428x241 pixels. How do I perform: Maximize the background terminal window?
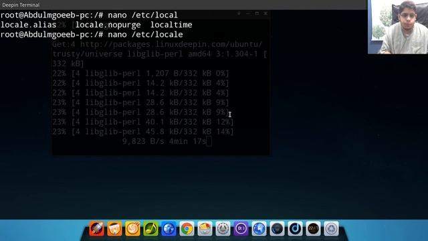coord(257,13)
